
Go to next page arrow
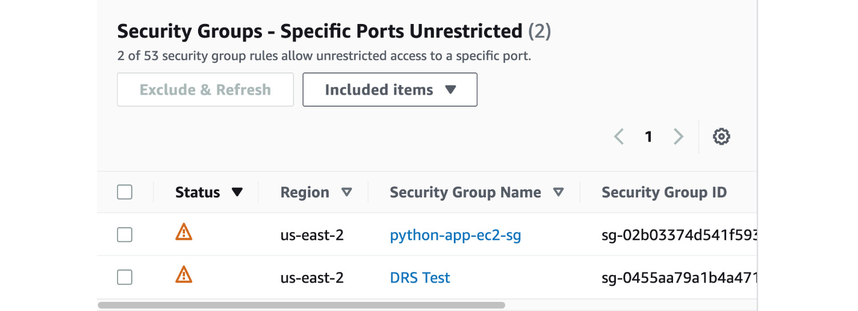point(678,136)
